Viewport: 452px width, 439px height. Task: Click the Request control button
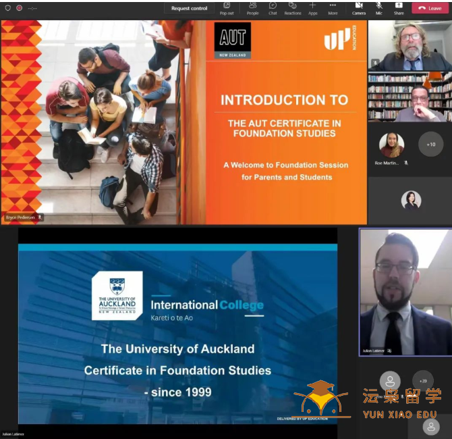point(189,8)
